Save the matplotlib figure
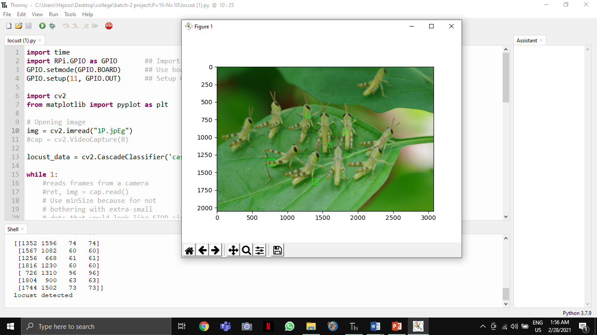This screenshot has width=597, height=335. pos(276,250)
